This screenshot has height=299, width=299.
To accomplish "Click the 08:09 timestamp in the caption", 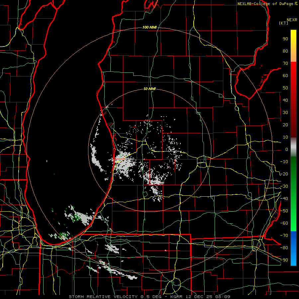I will [223, 297].
